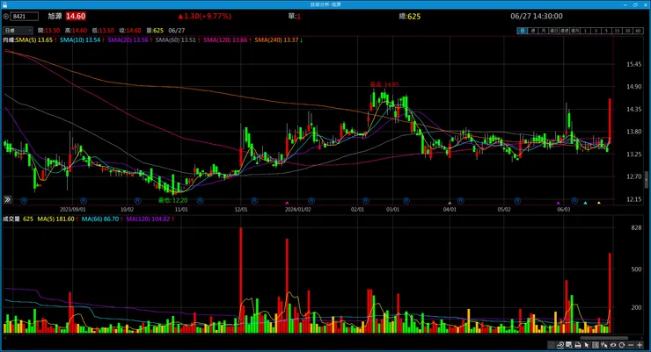
Task: Click the purple triangle event marker before 06/03
Action: pyautogui.click(x=558, y=203)
